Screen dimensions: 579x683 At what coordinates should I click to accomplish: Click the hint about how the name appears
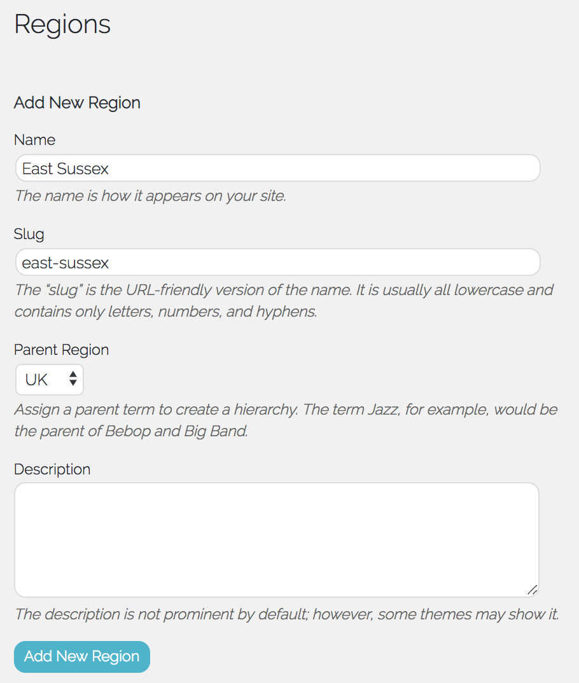150,196
